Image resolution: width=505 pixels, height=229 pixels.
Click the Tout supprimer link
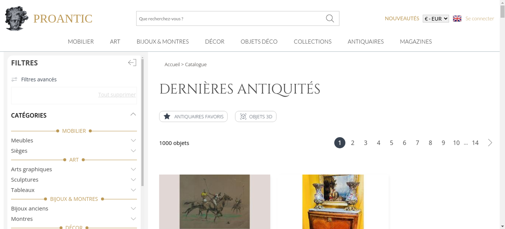(x=117, y=95)
